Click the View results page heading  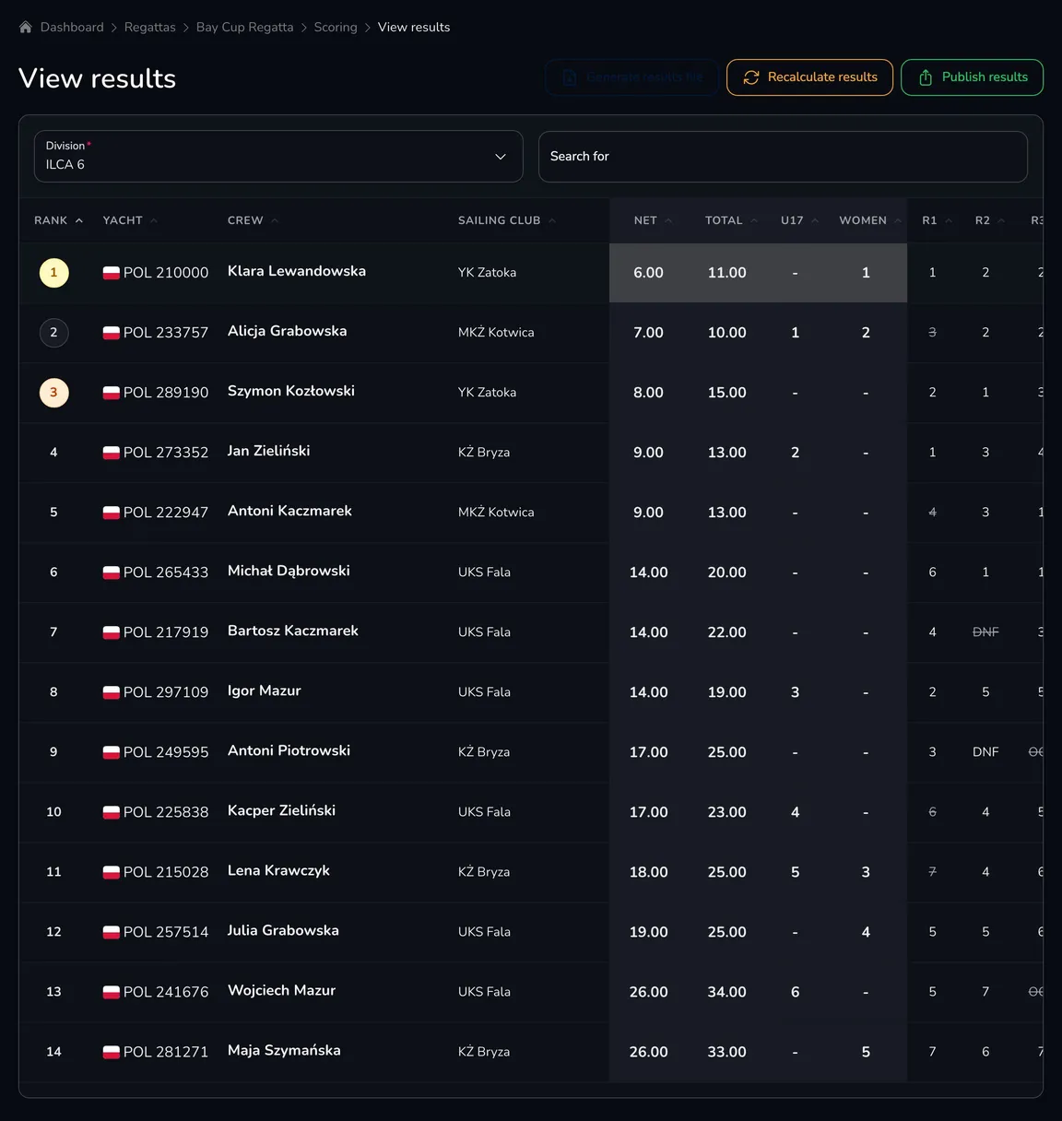(98, 78)
